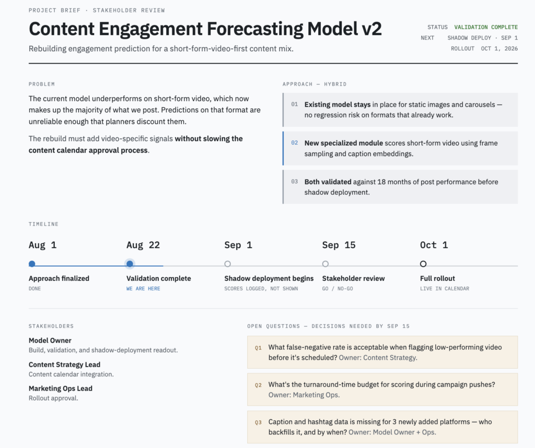Viewport: 535px width, 448px height.
Task: Click the WE ARE HERE label
Action: point(143,288)
